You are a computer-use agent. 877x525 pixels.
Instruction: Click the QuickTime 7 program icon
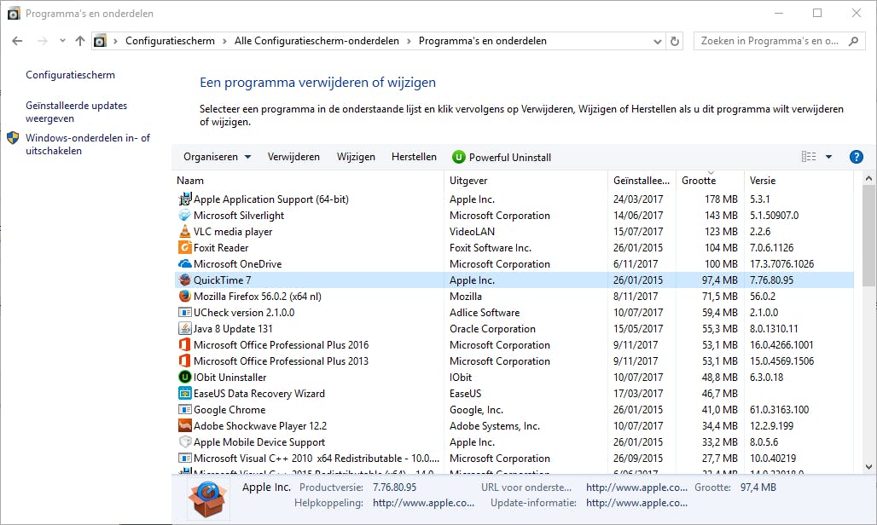pos(184,280)
